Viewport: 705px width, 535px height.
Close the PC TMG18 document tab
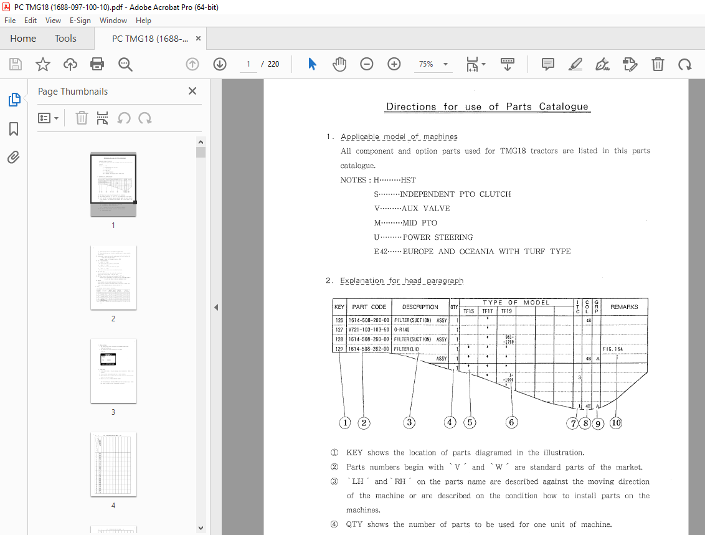point(198,39)
